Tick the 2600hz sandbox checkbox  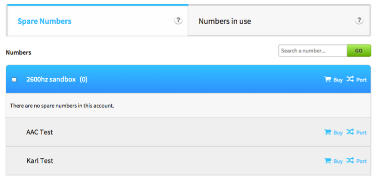tap(14, 80)
